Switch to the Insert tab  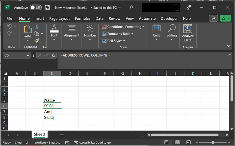(39, 19)
